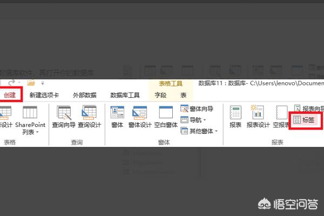324x216 pixels.
Task: Create a 空报表 blank report
Action: coord(280,117)
